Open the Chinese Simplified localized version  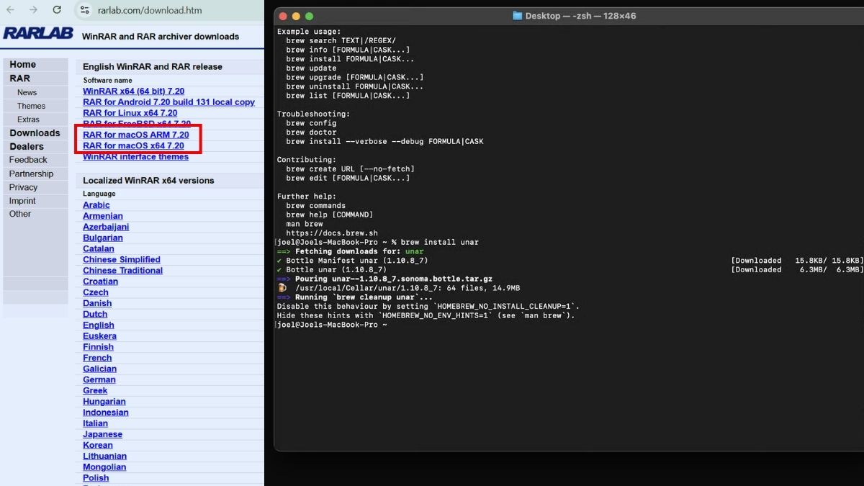[122, 259]
